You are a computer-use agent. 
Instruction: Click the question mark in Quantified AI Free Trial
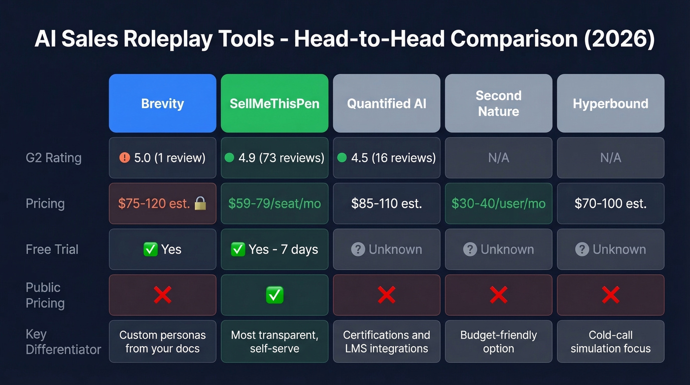point(358,249)
